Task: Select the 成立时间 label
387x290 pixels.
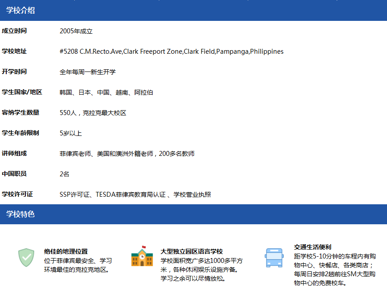Action: click(x=14, y=31)
